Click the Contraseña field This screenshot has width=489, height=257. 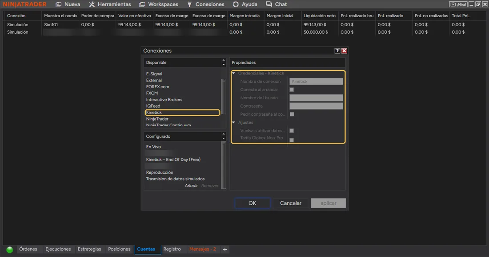pos(316,106)
